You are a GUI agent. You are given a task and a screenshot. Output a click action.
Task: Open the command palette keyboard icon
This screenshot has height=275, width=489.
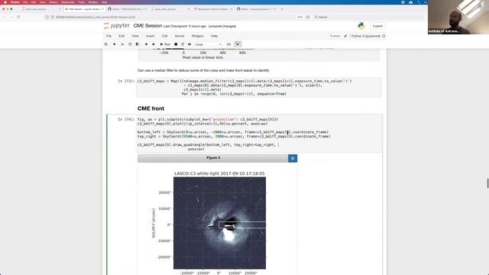228,44
